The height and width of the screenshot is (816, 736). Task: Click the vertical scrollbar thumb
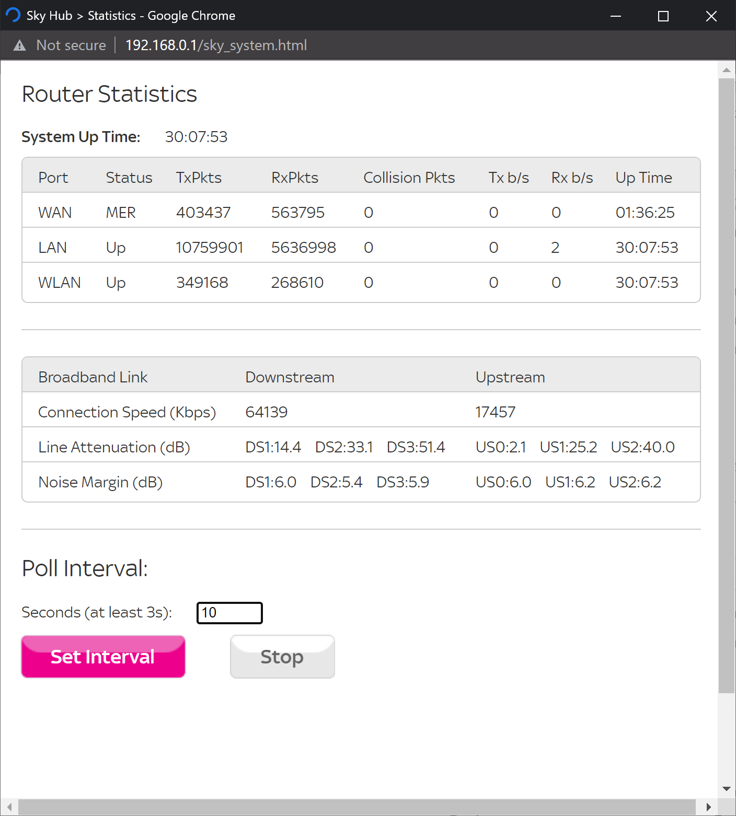click(x=726, y=386)
